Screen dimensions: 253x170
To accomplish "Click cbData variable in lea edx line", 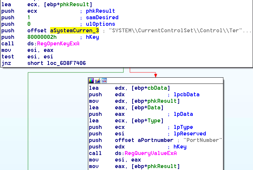I will pyautogui.click(x=157, y=88).
